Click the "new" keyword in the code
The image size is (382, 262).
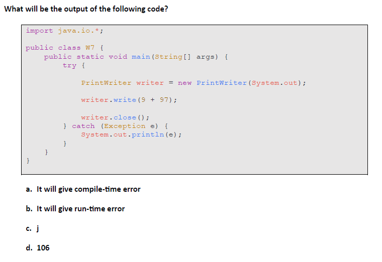184,83
